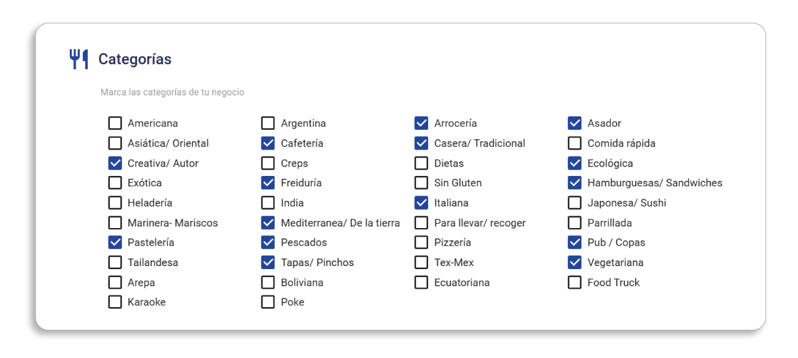798x358 pixels.
Task: Check the Sin Gluten option
Action: click(x=421, y=183)
